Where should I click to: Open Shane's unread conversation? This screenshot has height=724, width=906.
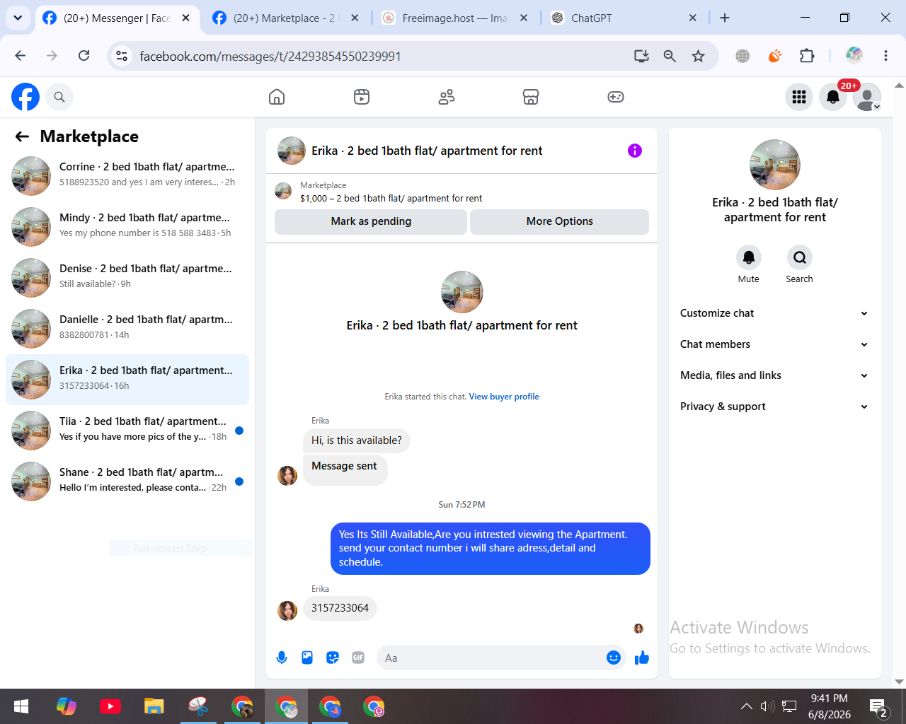pos(127,481)
